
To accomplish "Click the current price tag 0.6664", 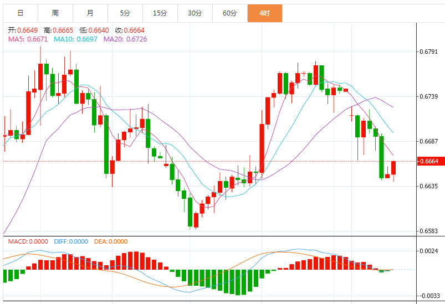I will 430,161.
